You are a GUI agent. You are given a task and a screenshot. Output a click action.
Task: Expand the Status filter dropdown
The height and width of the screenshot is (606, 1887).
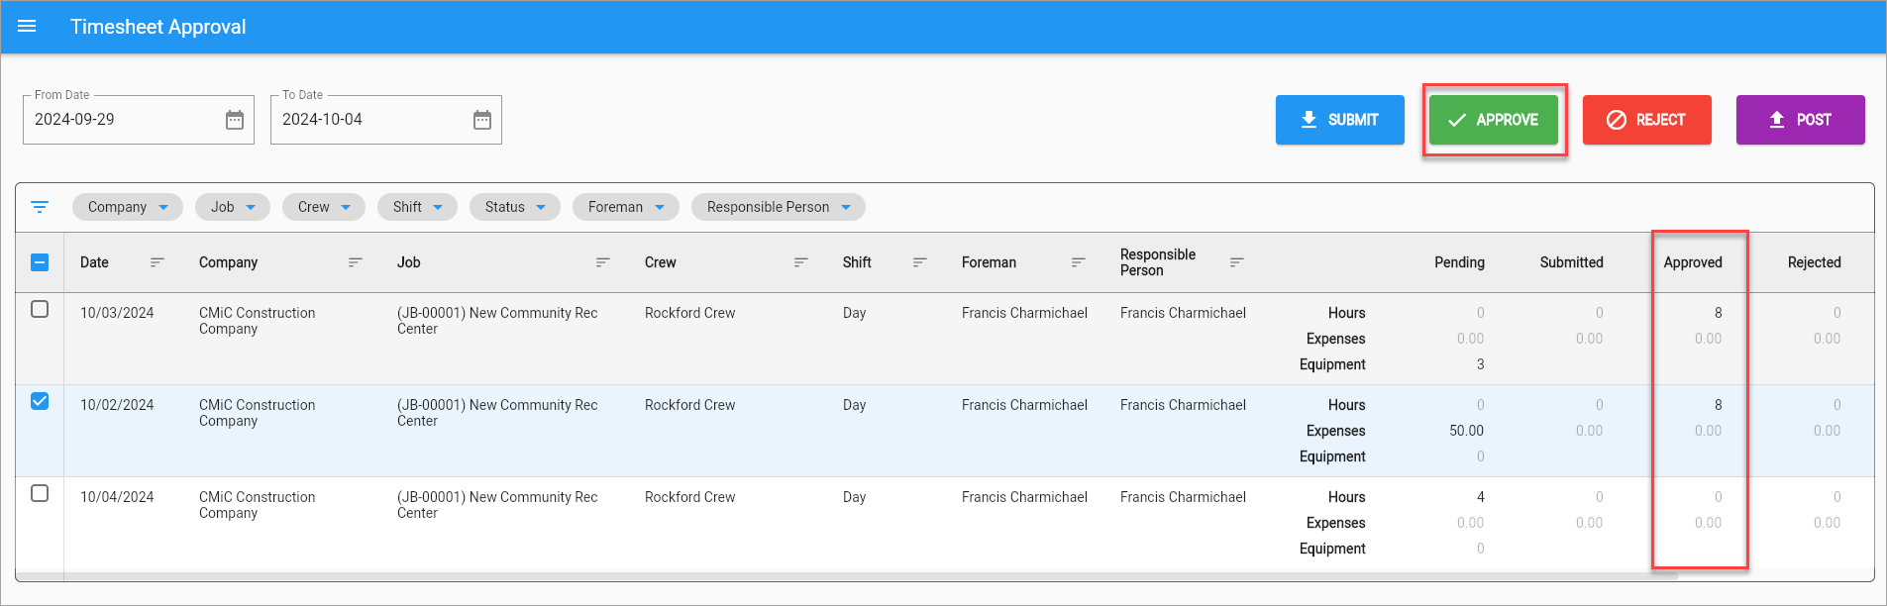(515, 207)
